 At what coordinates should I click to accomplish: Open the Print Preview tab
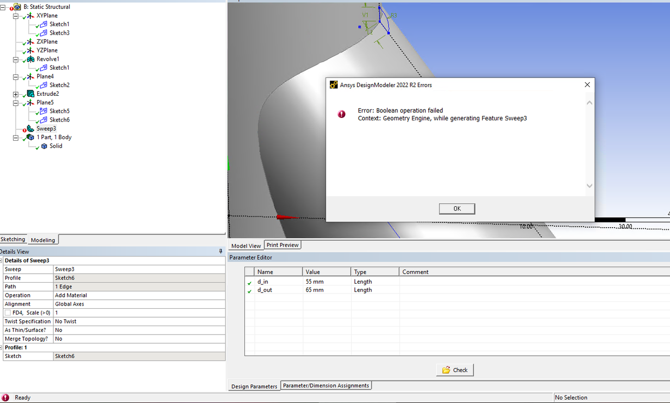coord(283,245)
